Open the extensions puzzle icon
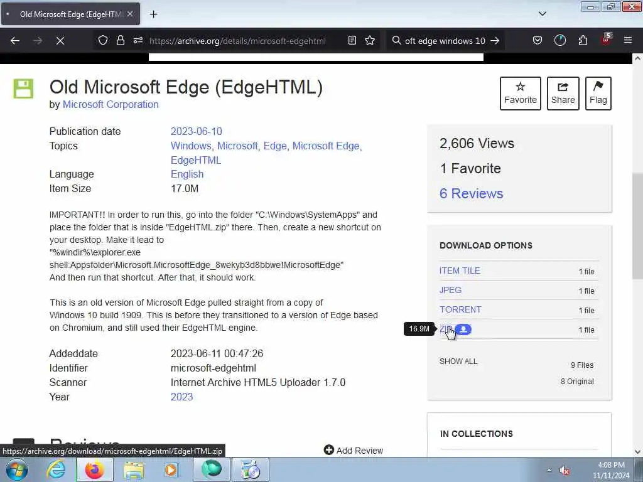 583,41
